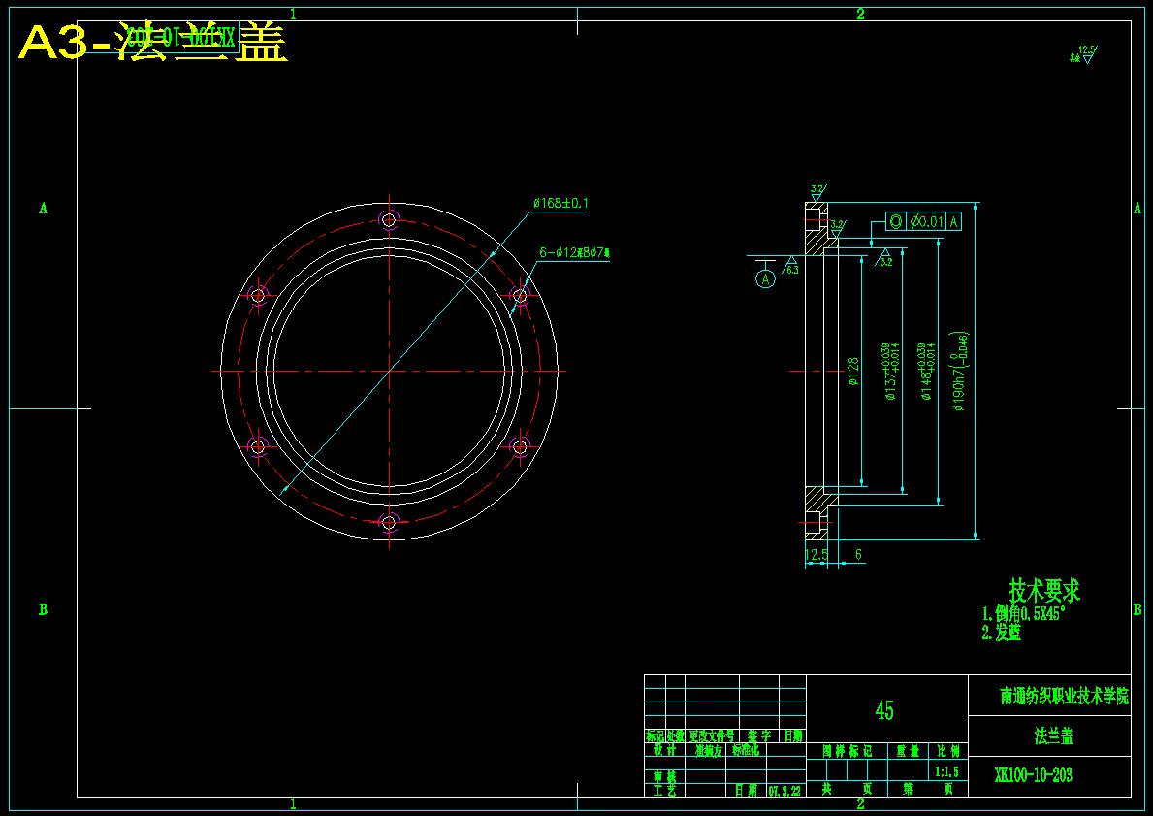Click the 审核 row label
Screen dimensions: 1153x816
(664, 777)
